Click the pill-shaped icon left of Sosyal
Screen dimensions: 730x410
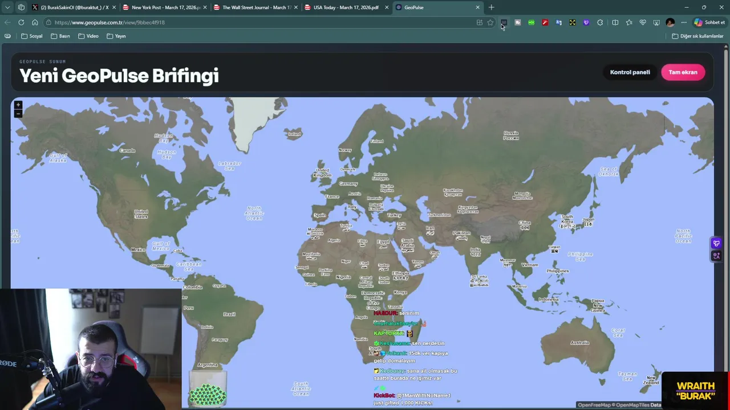(x=7, y=36)
